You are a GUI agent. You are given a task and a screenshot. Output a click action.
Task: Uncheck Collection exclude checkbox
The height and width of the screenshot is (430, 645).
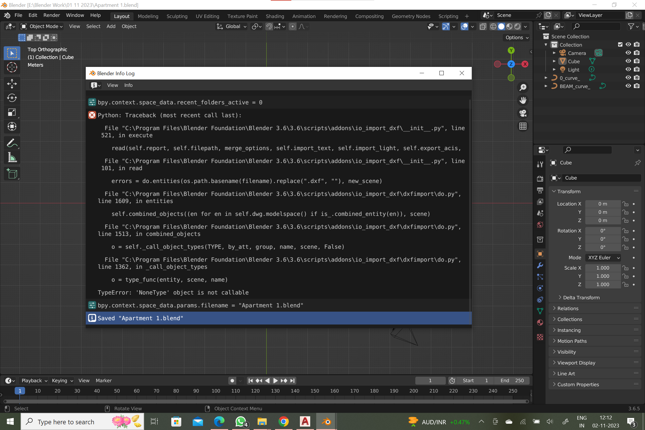tap(620, 45)
